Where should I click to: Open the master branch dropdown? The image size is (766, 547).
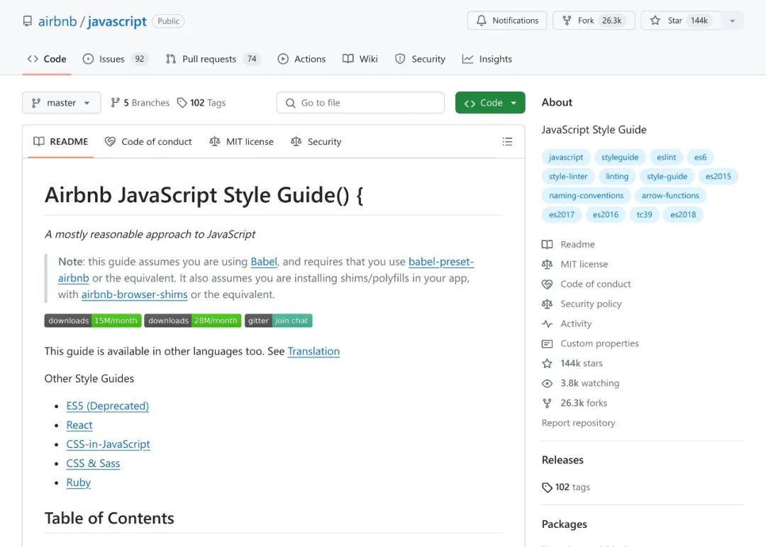(x=62, y=103)
